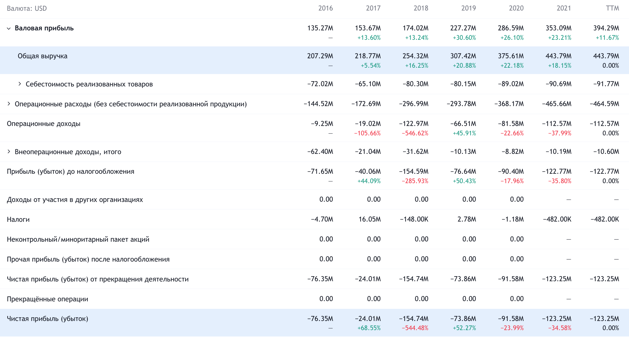Click operating expenses value −296.99M
The image size is (629, 337).
[414, 104]
